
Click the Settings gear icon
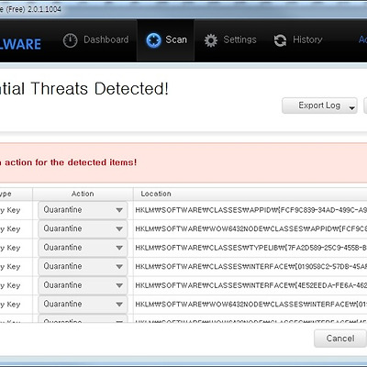click(x=211, y=40)
